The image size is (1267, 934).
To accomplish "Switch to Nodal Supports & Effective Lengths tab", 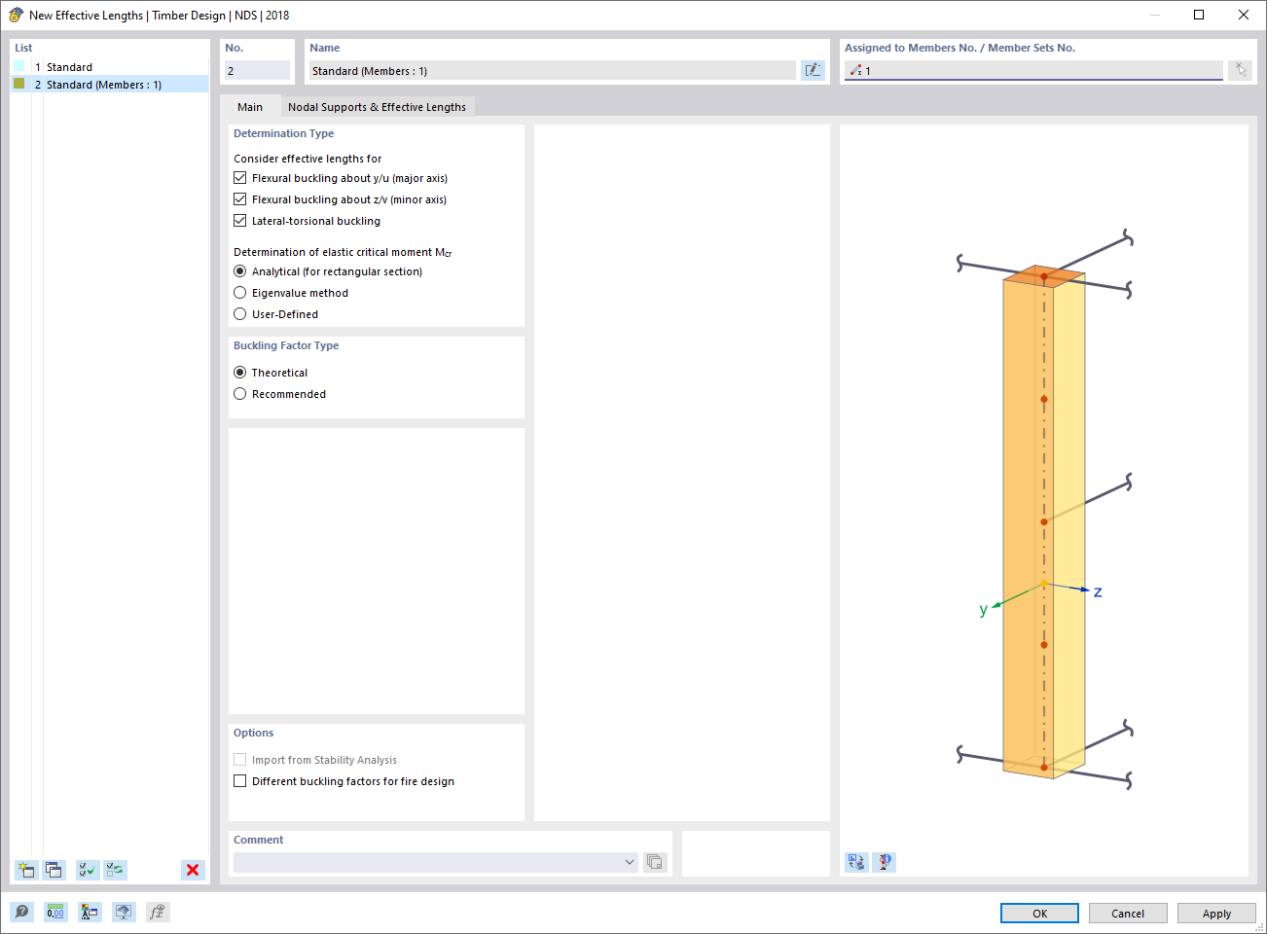I will [378, 107].
